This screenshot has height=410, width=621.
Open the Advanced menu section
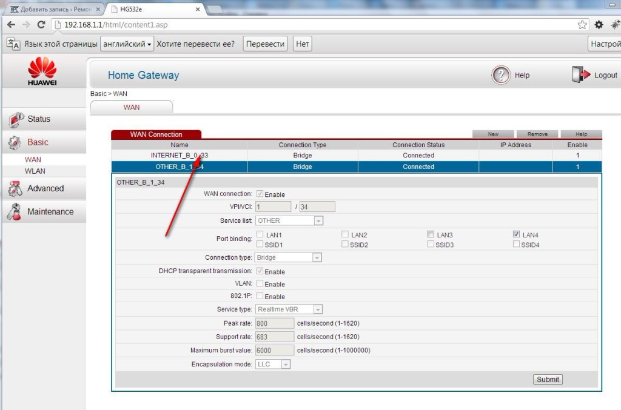click(x=45, y=188)
